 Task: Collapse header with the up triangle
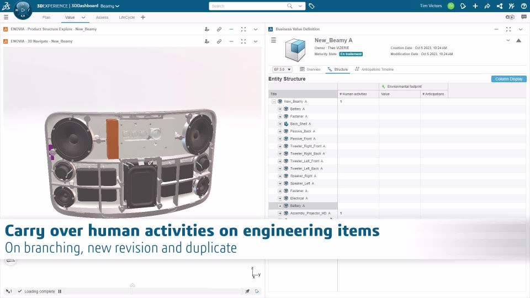[x=518, y=40]
